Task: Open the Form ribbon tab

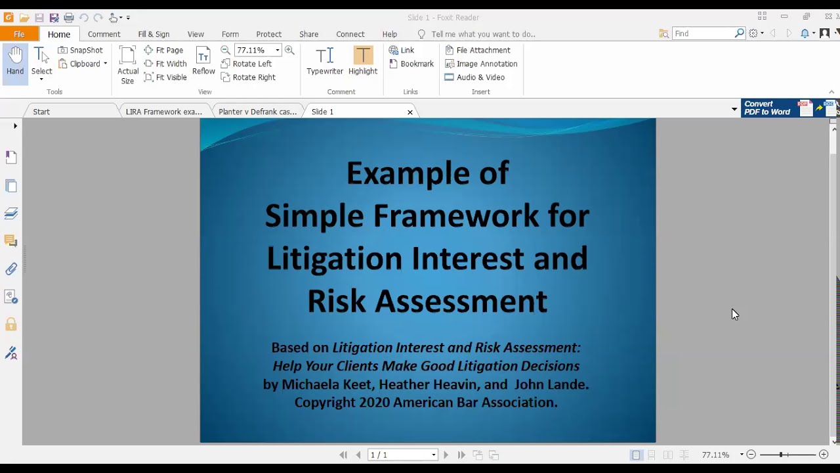Action: [x=230, y=34]
